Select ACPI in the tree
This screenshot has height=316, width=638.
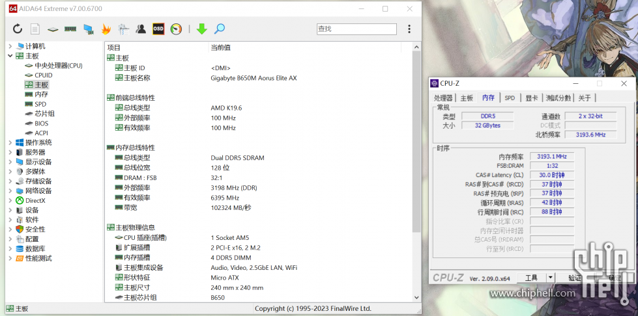click(x=42, y=133)
